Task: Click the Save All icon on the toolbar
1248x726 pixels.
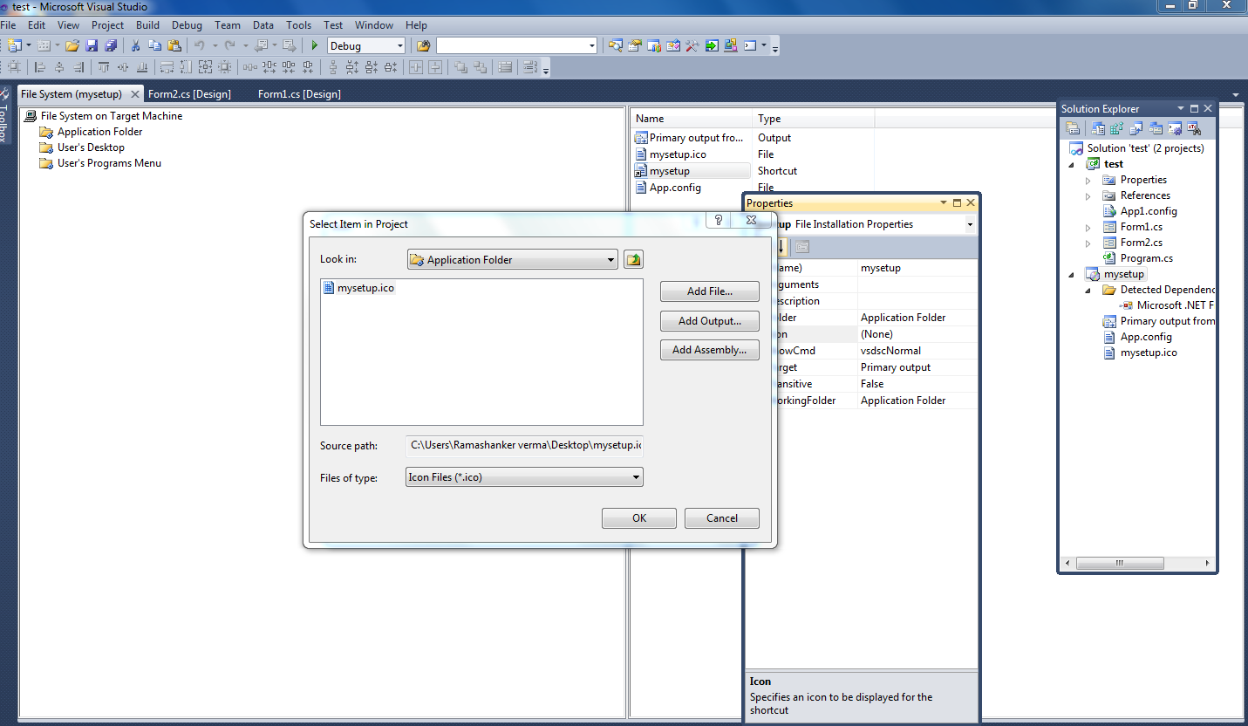Action: (110, 45)
